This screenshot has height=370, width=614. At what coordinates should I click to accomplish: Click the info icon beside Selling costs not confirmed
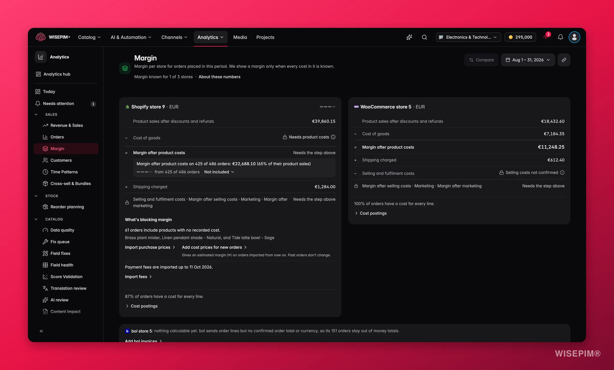562,173
